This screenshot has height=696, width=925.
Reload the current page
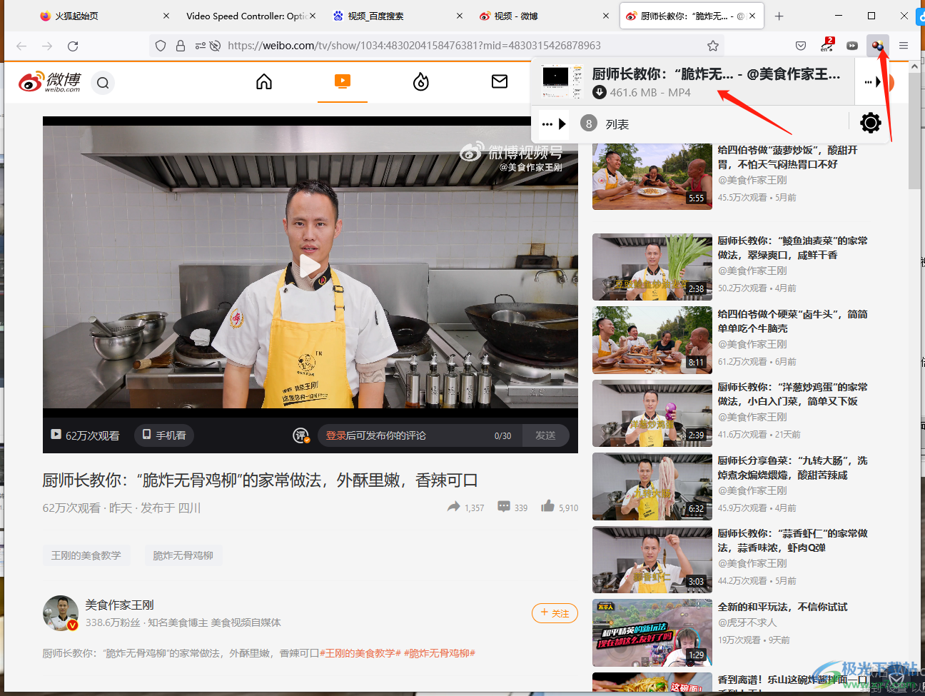[73, 46]
